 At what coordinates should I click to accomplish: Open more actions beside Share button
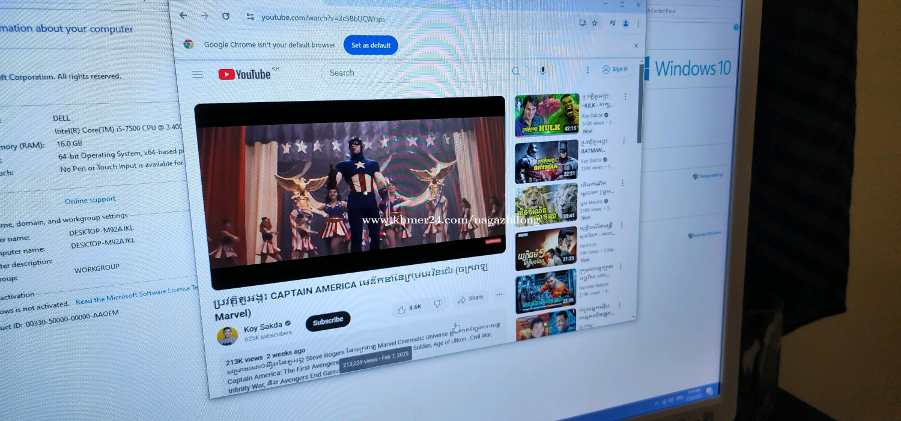click(x=499, y=295)
